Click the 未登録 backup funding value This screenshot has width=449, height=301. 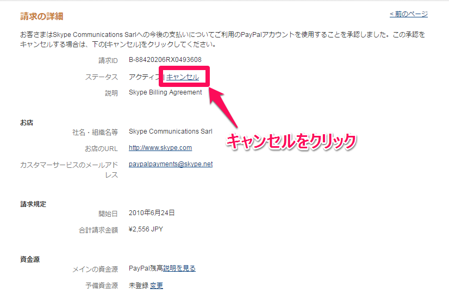tap(139, 286)
